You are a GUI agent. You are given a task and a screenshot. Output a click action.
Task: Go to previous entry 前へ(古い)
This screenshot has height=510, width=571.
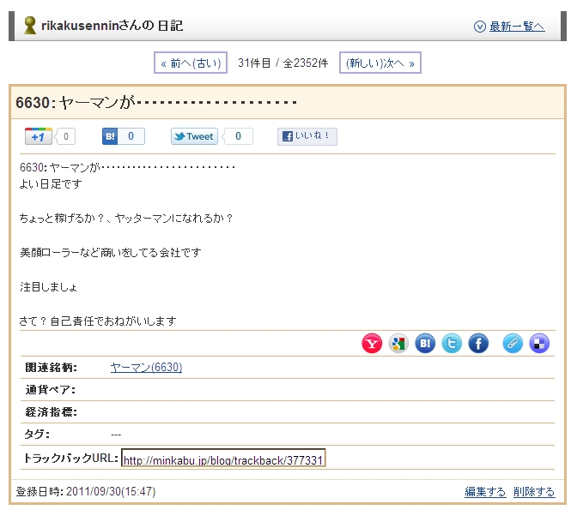pyautogui.click(x=191, y=63)
